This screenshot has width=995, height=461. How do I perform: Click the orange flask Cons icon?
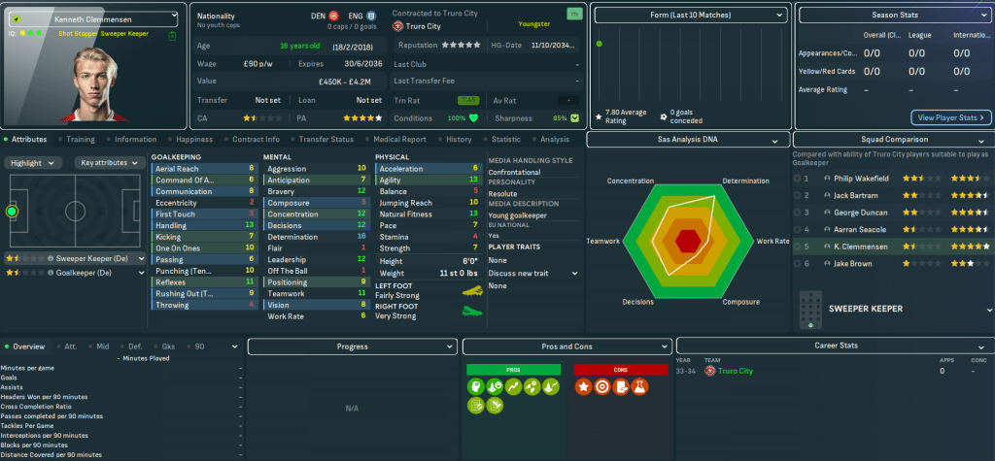[x=640, y=387]
